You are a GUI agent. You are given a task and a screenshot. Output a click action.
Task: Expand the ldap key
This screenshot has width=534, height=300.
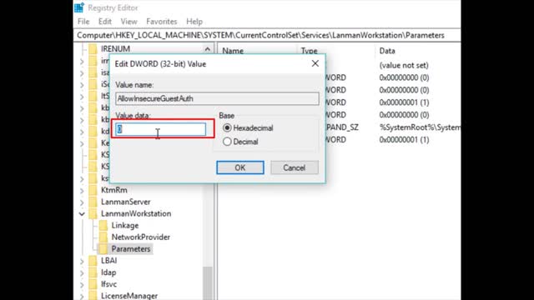click(82, 272)
